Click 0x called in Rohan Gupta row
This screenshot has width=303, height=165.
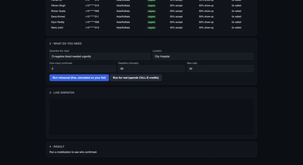[x=236, y=11]
